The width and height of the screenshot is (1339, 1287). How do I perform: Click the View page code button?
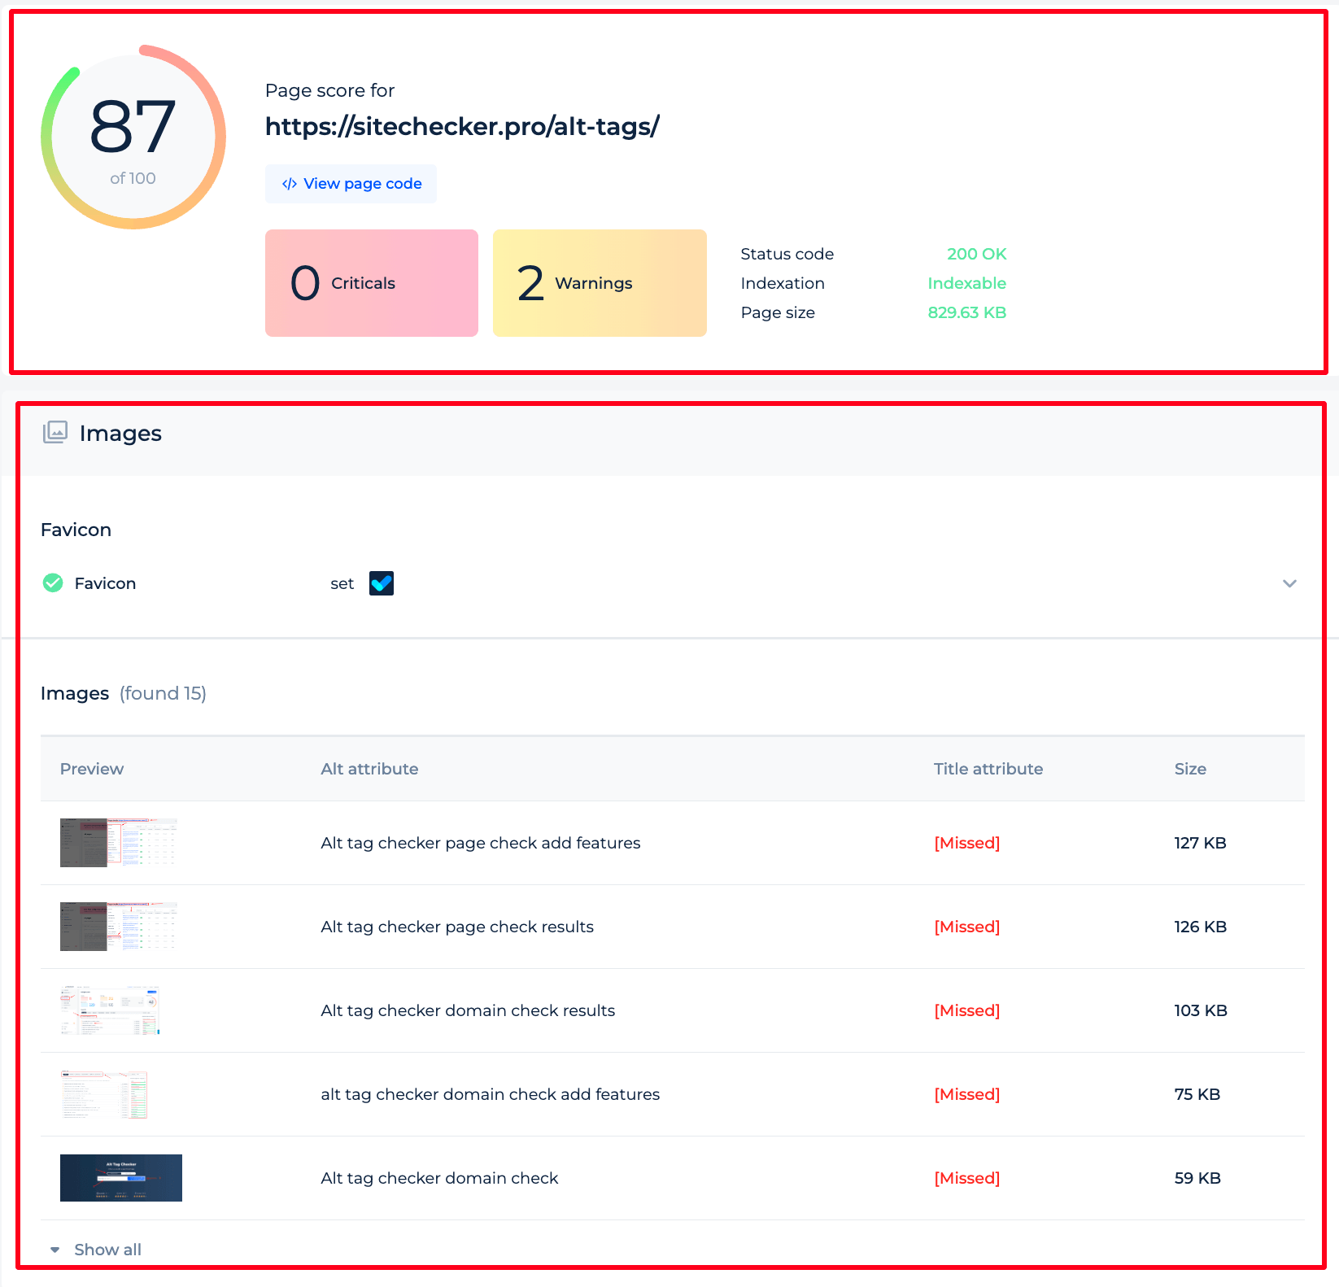[351, 184]
